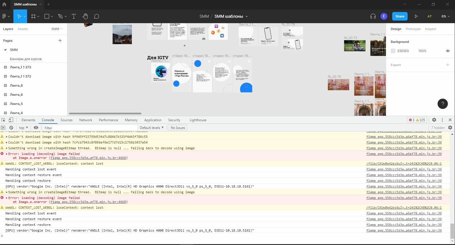
Task: Focus the console Filter field
Action: pos(90,128)
